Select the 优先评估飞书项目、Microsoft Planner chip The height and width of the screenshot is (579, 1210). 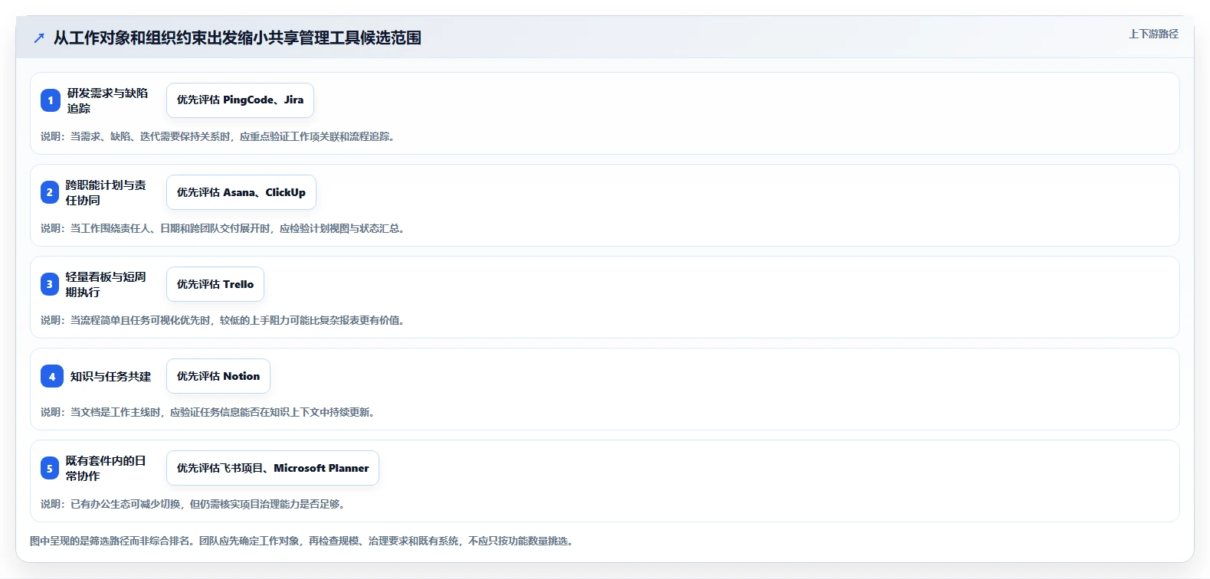click(x=273, y=468)
